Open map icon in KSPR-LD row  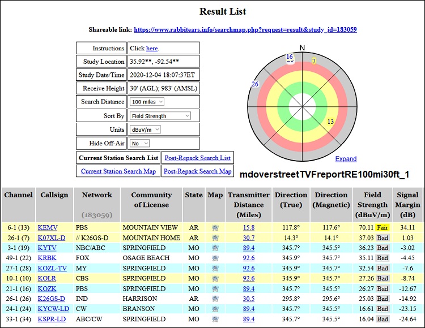point(215,320)
